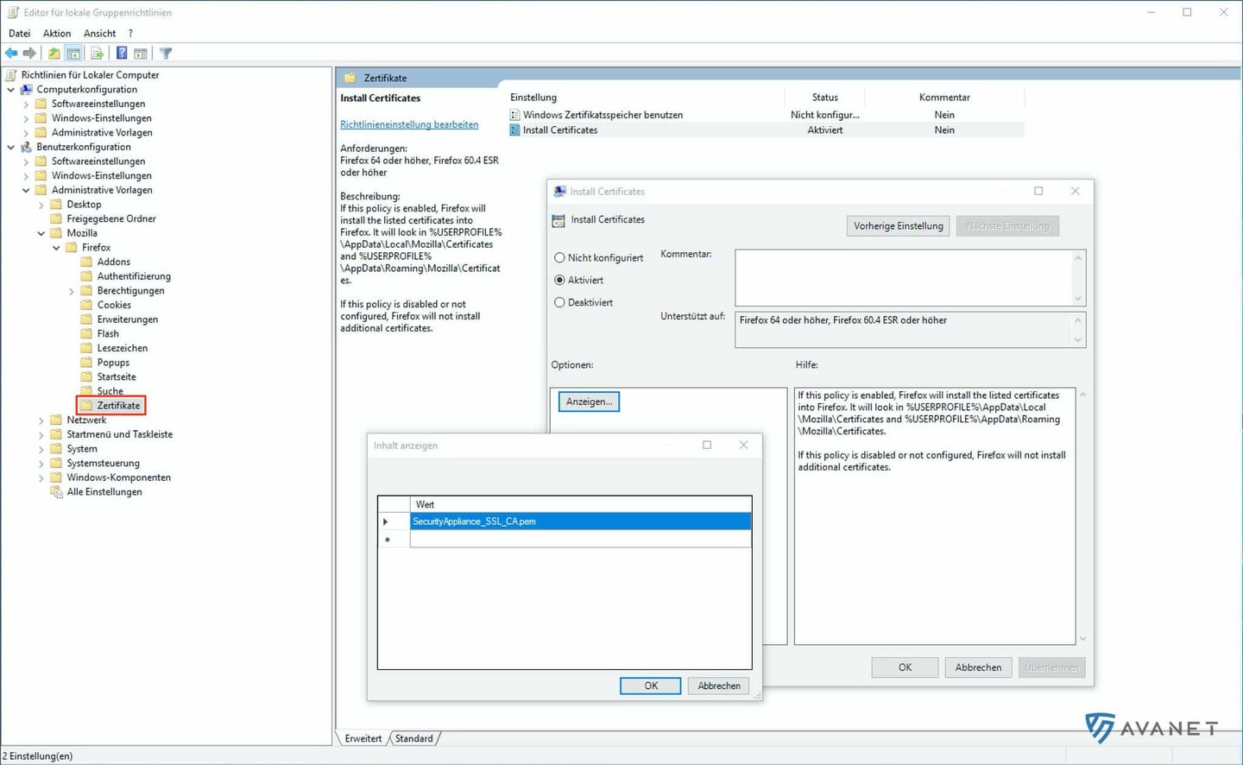Collapse the Firefox tree node
Viewport: 1243px width, 765px height.
pos(56,248)
